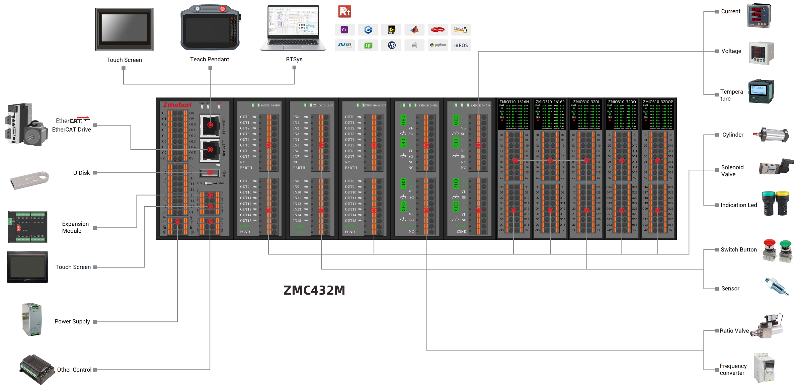
Task: Click the Delphi logo icon
Action: 438,30
